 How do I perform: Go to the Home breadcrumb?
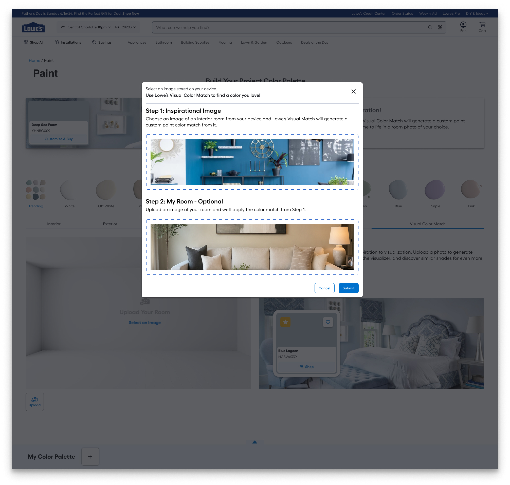(x=34, y=61)
